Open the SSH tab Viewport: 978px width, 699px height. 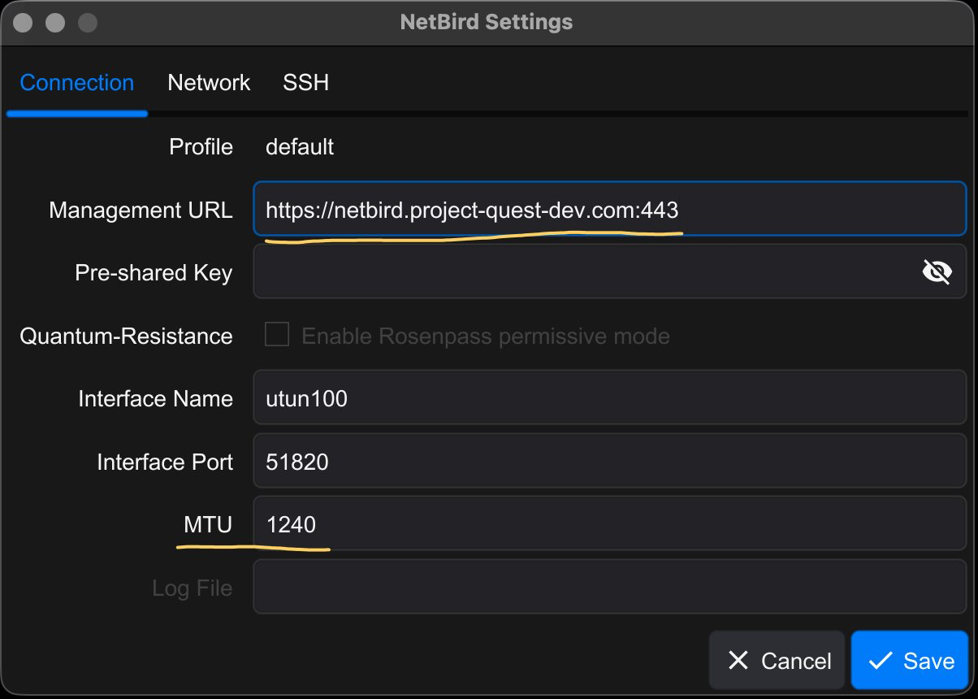point(305,82)
